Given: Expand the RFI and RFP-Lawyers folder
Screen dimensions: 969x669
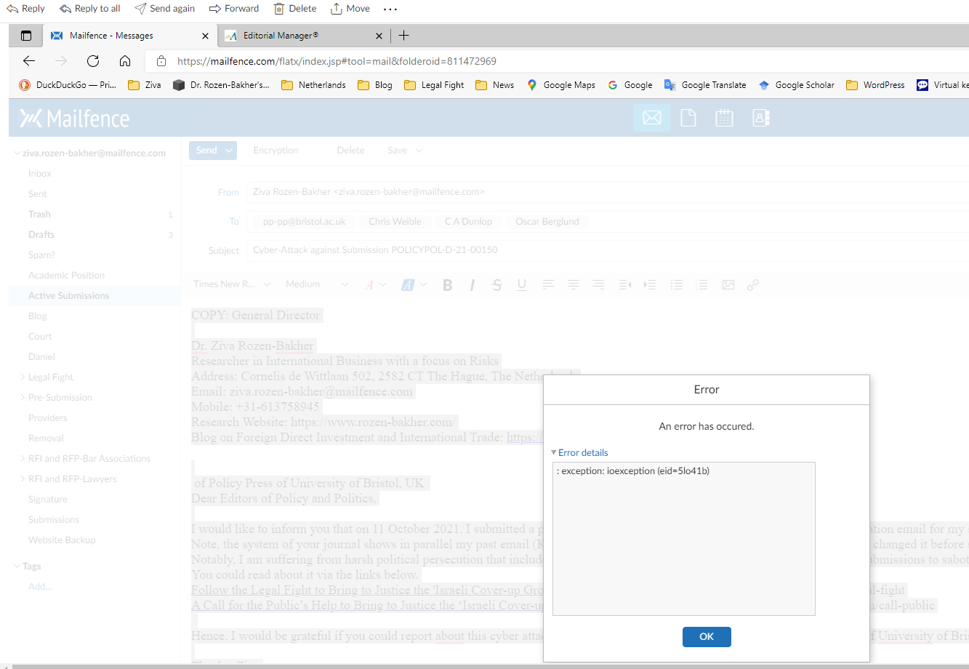Looking at the screenshot, I should point(23,479).
